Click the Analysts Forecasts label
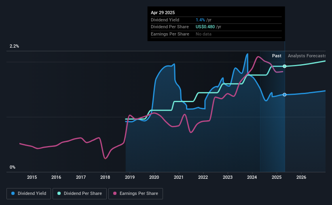332x205 pixels. click(x=307, y=56)
